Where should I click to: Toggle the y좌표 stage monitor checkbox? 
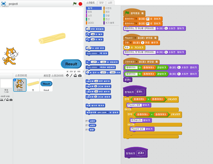pyautogui.click(x=86, y=125)
